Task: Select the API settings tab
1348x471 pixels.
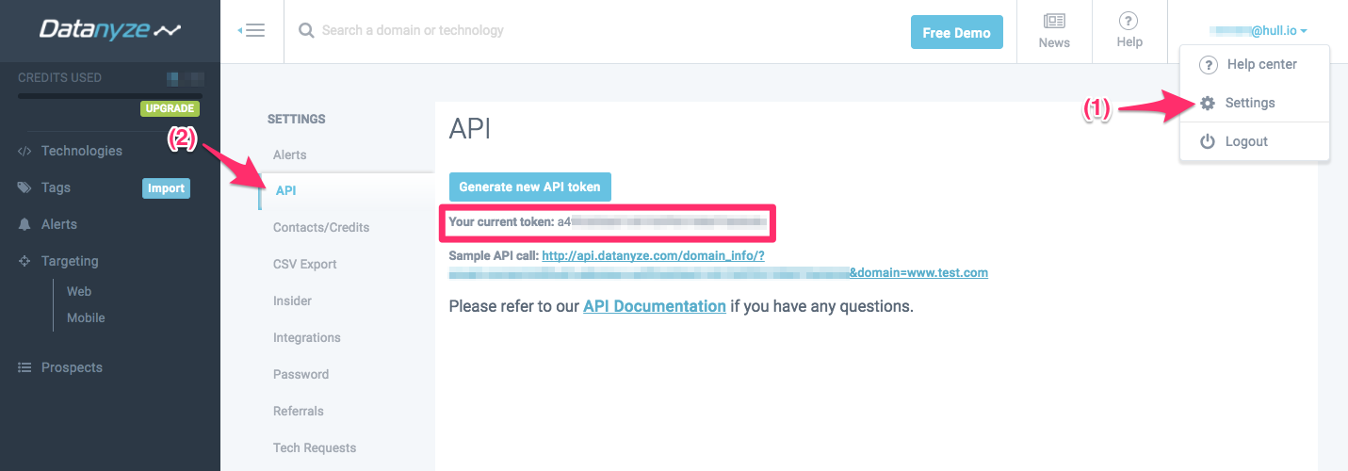Action: coord(285,190)
